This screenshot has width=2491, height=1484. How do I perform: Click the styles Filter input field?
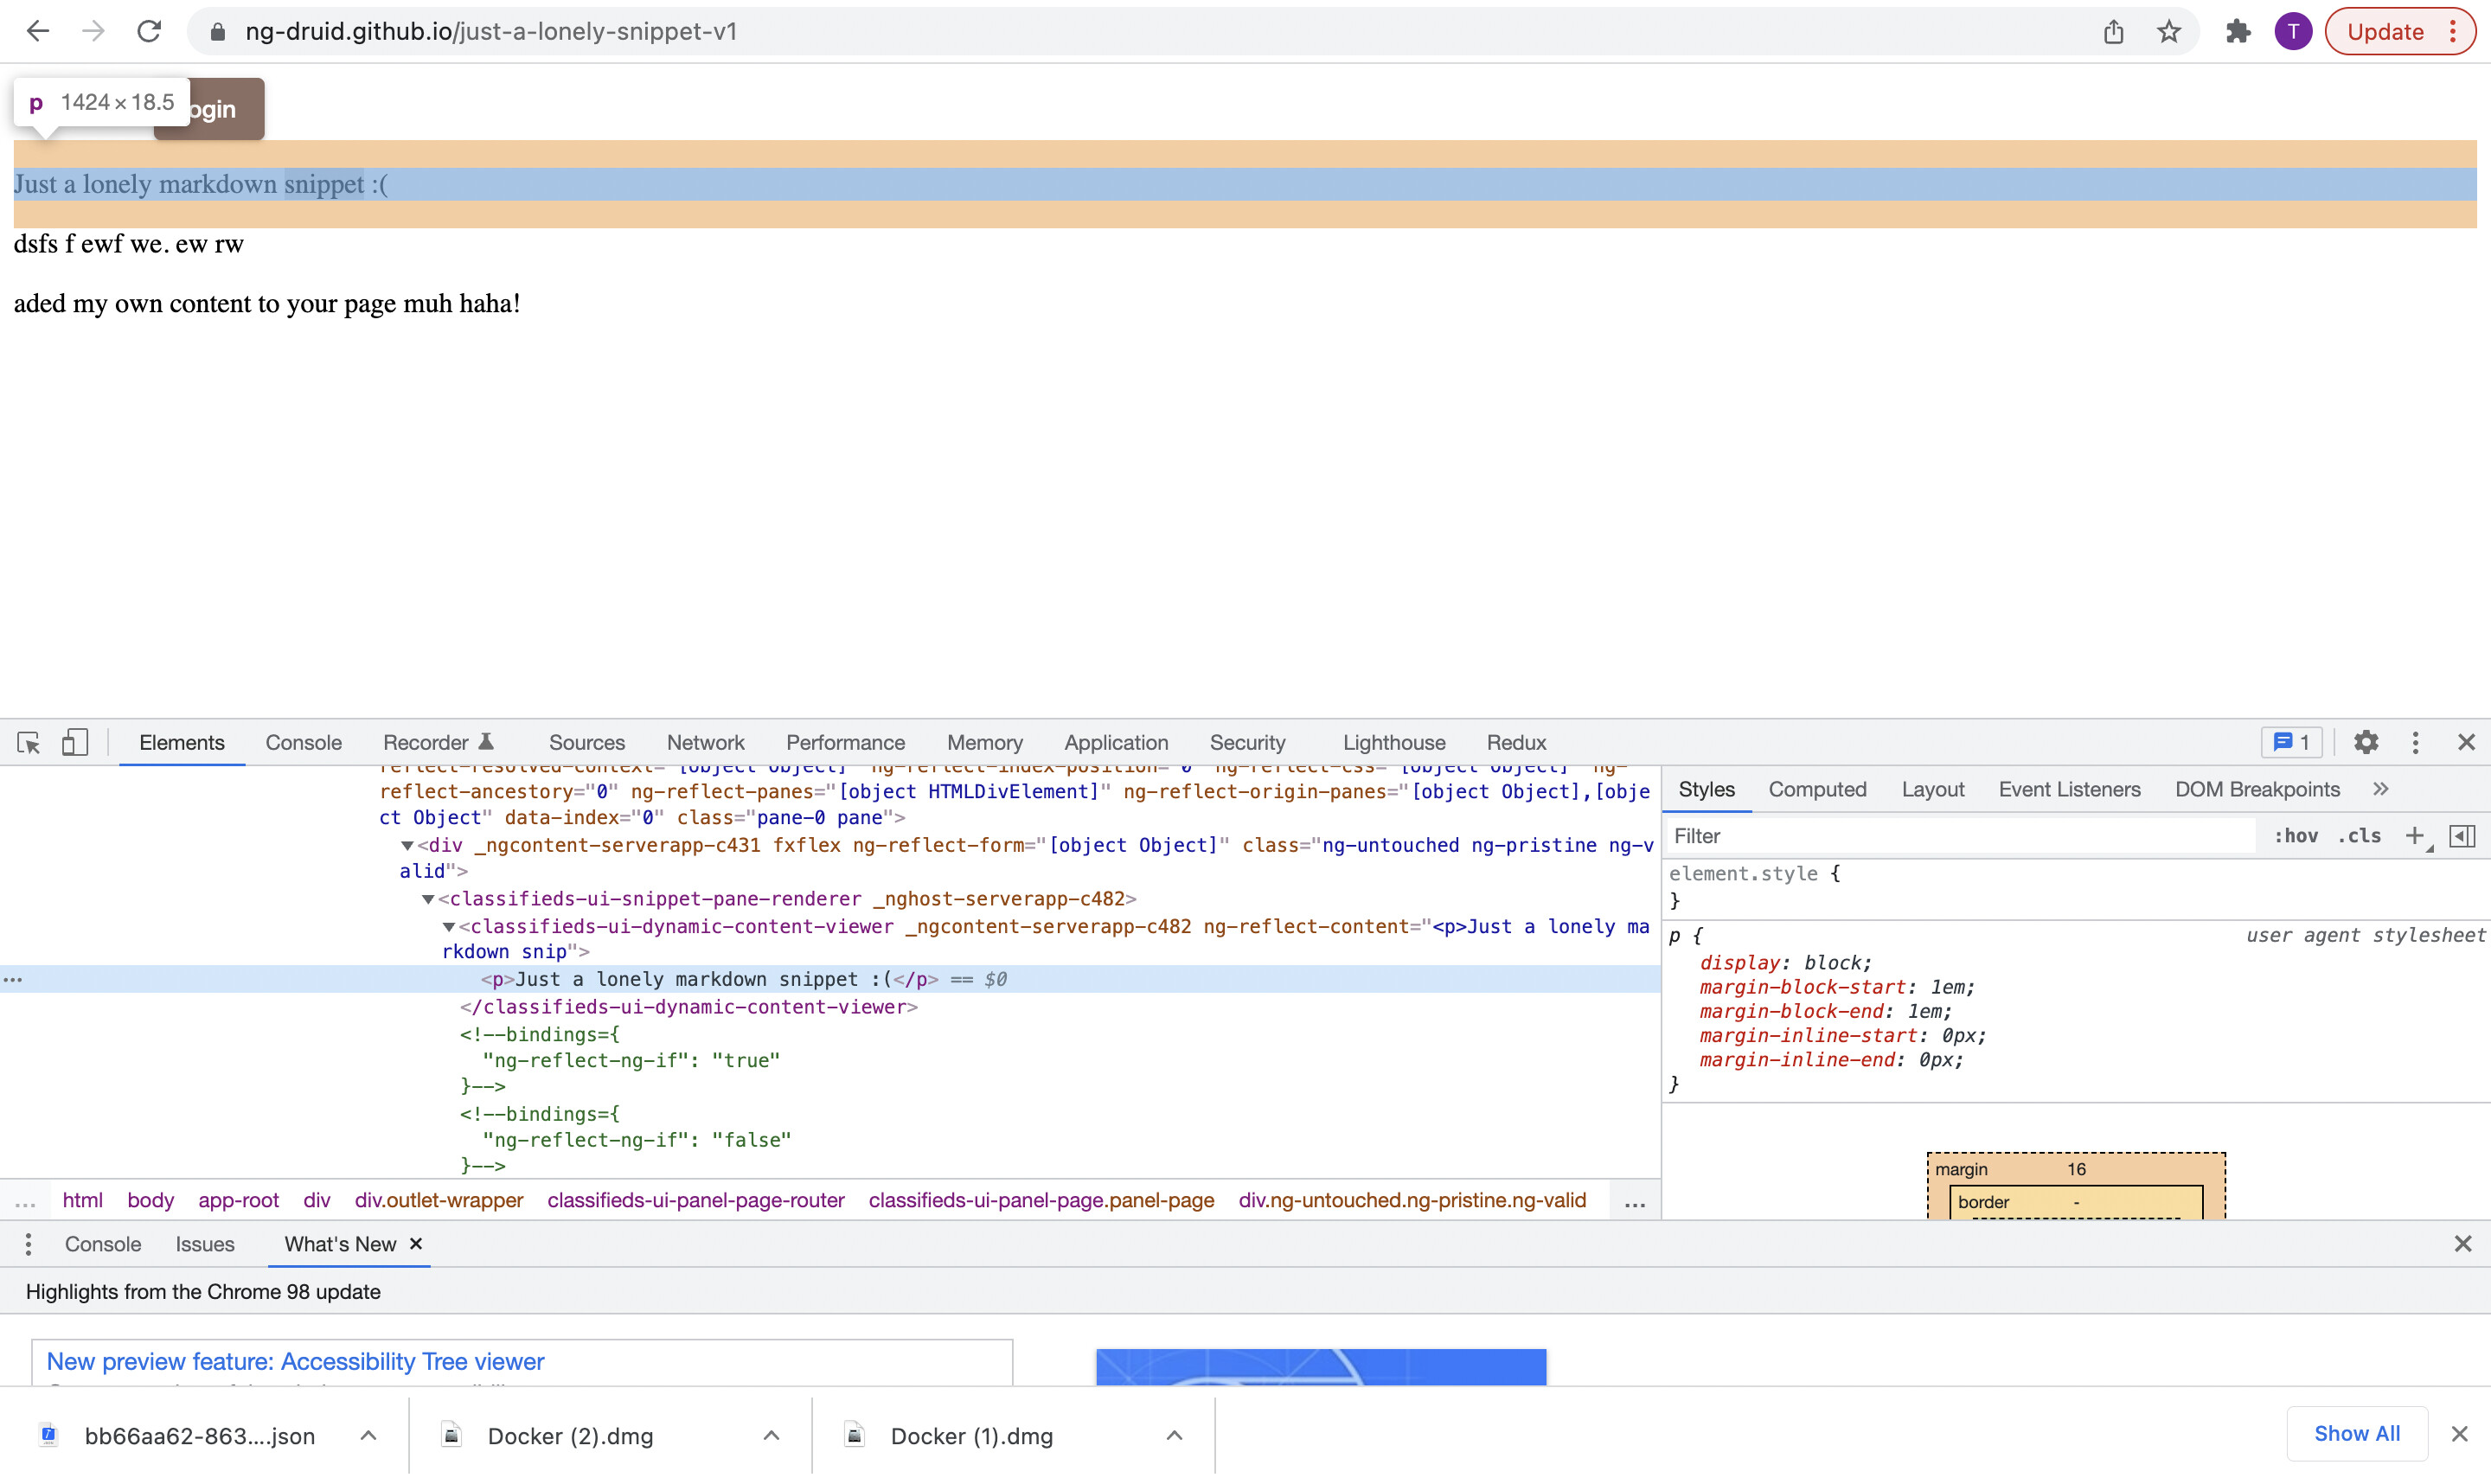(1960, 836)
